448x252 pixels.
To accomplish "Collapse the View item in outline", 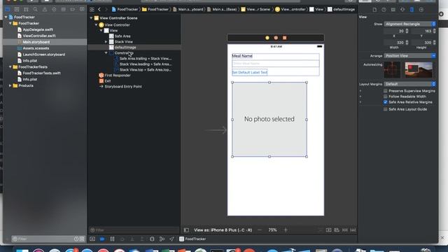I will [x=101, y=30].
